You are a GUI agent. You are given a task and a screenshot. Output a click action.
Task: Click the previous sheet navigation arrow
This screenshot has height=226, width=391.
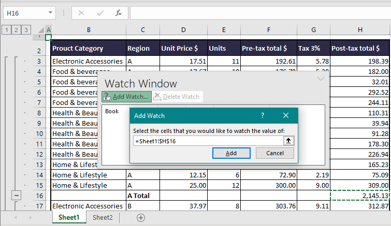pyautogui.click(x=16, y=218)
